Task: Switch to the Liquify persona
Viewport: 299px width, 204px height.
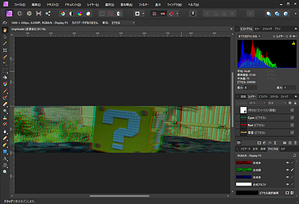Action: (20, 14)
